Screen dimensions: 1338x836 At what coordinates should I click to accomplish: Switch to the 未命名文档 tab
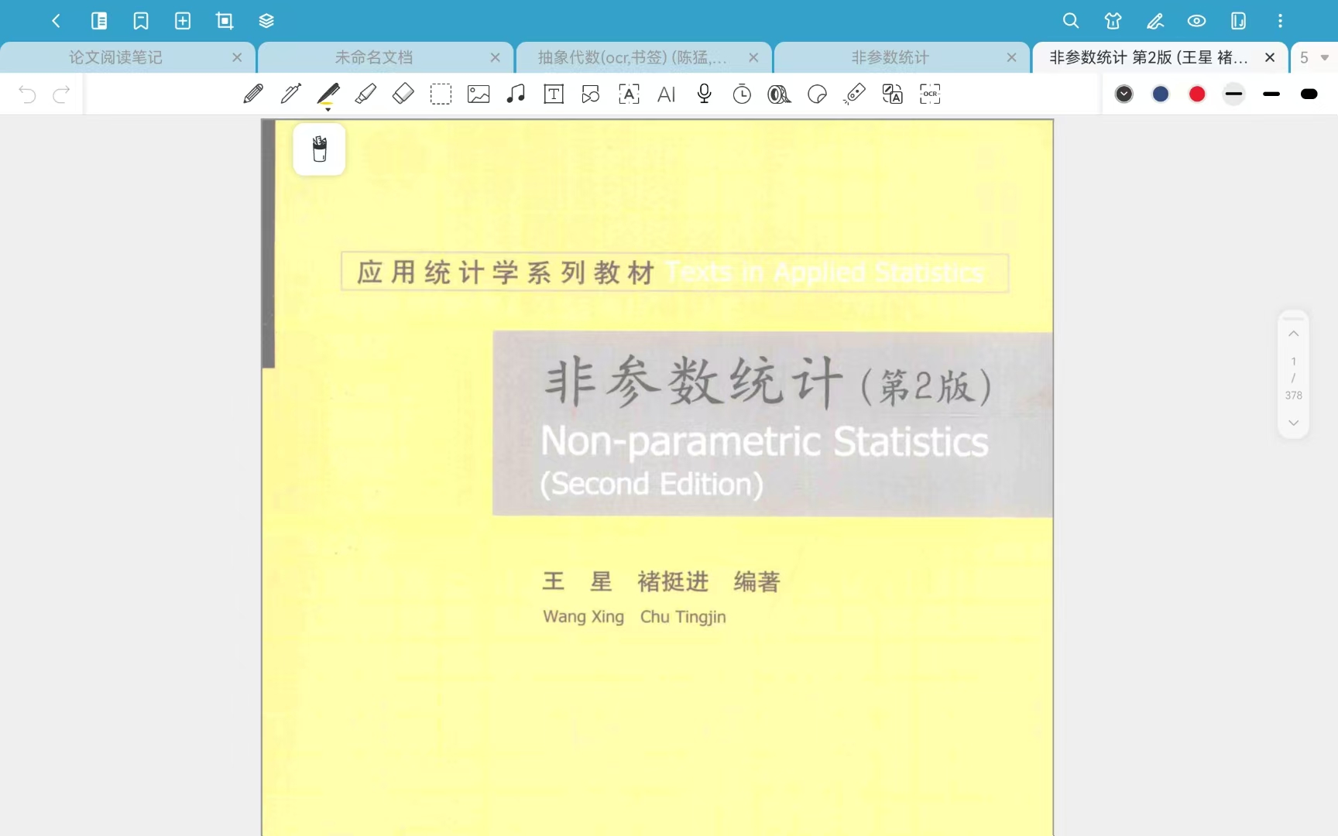tap(374, 57)
